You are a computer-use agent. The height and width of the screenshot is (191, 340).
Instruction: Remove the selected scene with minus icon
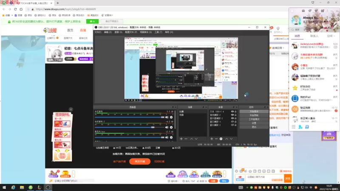[x=186, y=139]
